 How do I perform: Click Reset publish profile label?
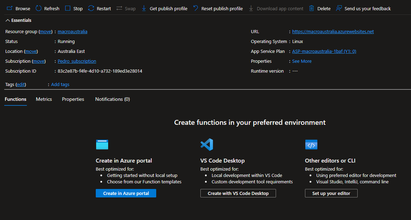click(x=222, y=8)
